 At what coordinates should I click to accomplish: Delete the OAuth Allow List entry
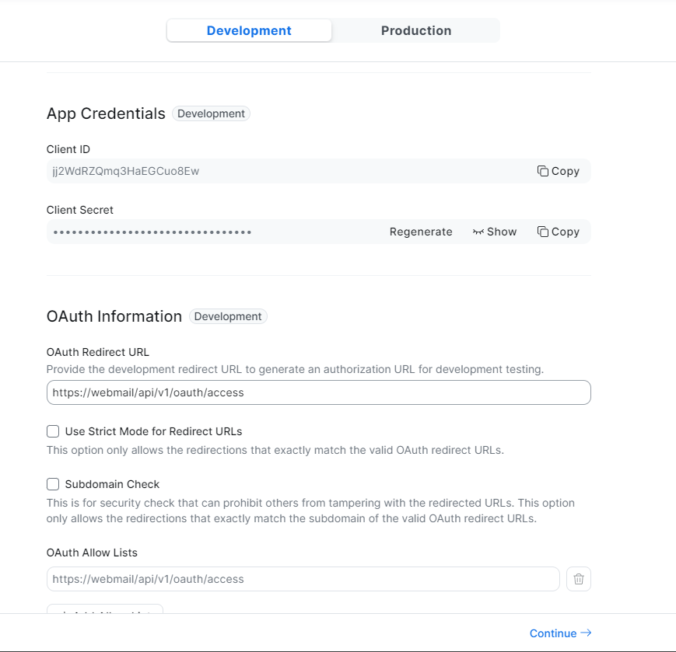(x=579, y=579)
